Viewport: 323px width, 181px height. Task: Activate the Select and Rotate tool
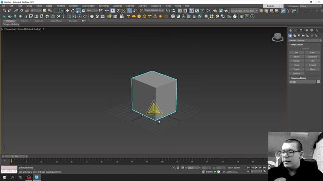73,11
